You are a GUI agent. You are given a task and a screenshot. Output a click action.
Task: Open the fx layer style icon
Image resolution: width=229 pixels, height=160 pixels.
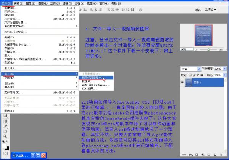190,155
